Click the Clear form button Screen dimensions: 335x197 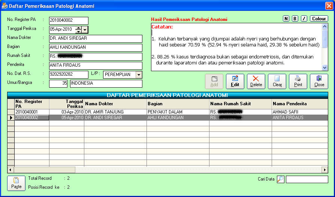(277, 81)
